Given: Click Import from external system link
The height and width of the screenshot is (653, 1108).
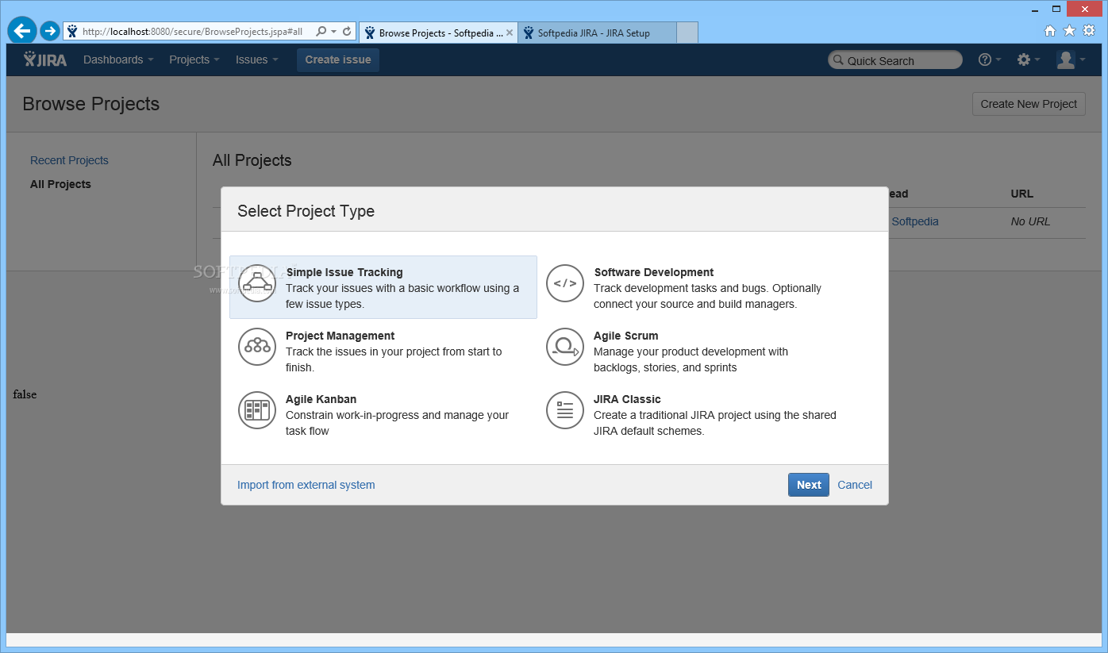Looking at the screenshot, I should pyautogui.click(x=306, y=485).
